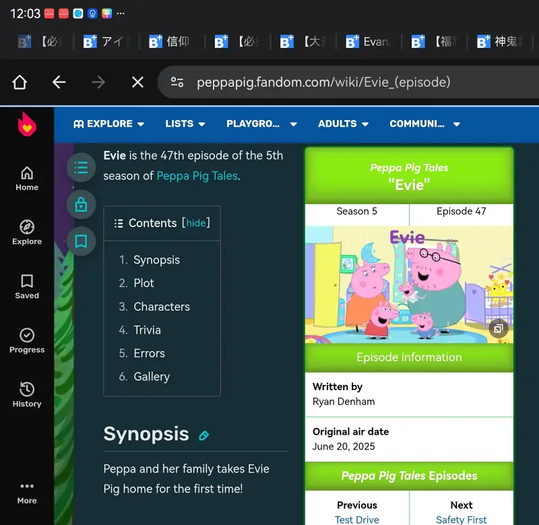
Task: Click the More three-dots icon
Action: (27, 492)
